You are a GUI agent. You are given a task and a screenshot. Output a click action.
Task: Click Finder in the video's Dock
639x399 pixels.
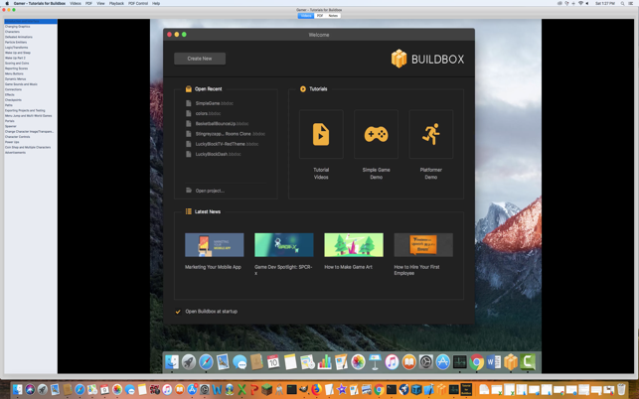172,362
